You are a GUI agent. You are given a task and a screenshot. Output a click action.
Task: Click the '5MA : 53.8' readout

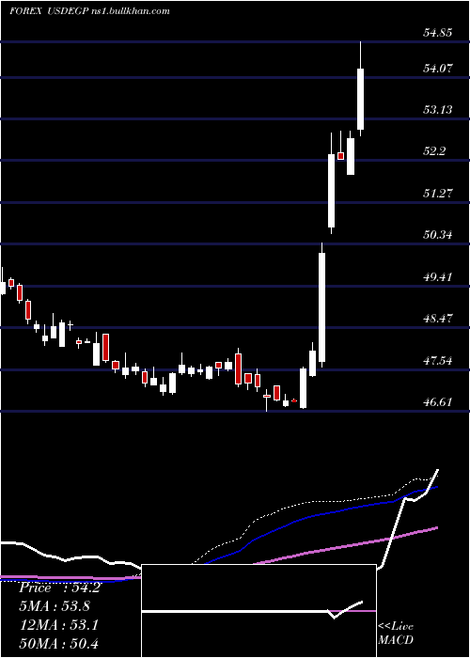click(x=55, y=606)
